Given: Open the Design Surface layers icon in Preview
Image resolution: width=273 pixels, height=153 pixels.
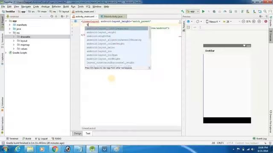Looking at the screenshot, I should [189, 22].
